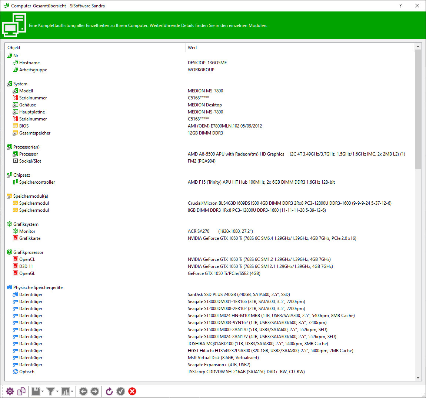
Task: Click the Grafikkarte row icon
Action: coord(16,238)
